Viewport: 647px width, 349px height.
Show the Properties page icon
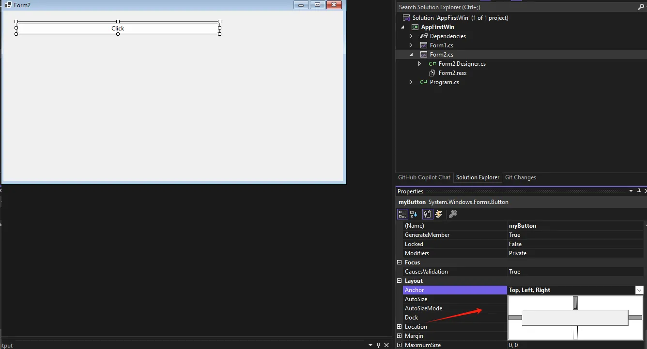click(x=427, y=214)
